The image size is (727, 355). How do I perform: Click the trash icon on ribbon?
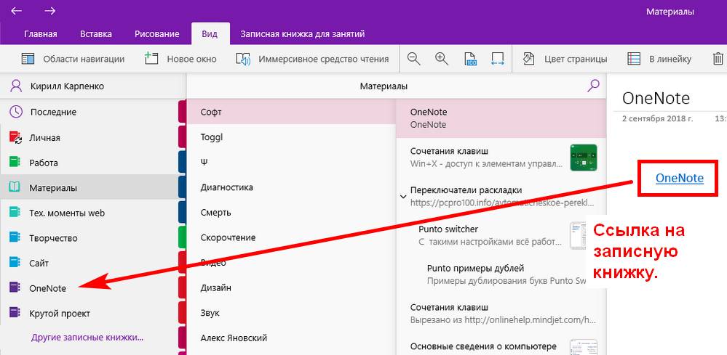[x=718, y=60]
